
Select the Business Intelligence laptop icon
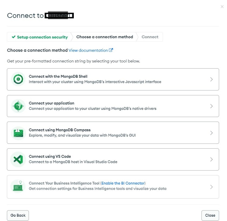(x=18, y=186)
